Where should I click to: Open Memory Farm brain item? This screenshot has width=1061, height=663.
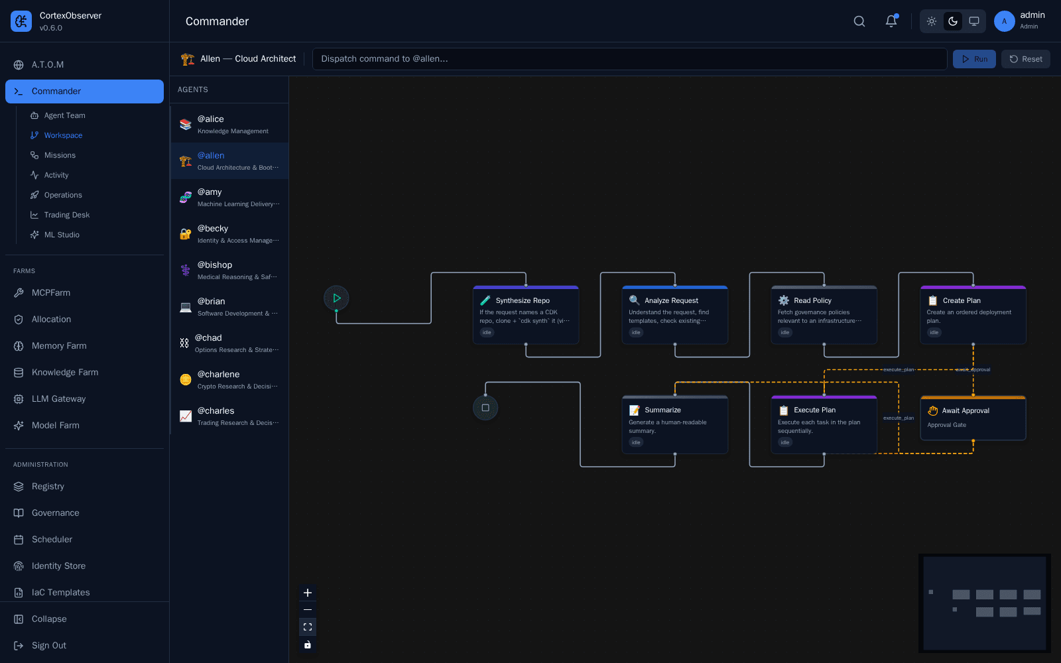pos(84,346)
